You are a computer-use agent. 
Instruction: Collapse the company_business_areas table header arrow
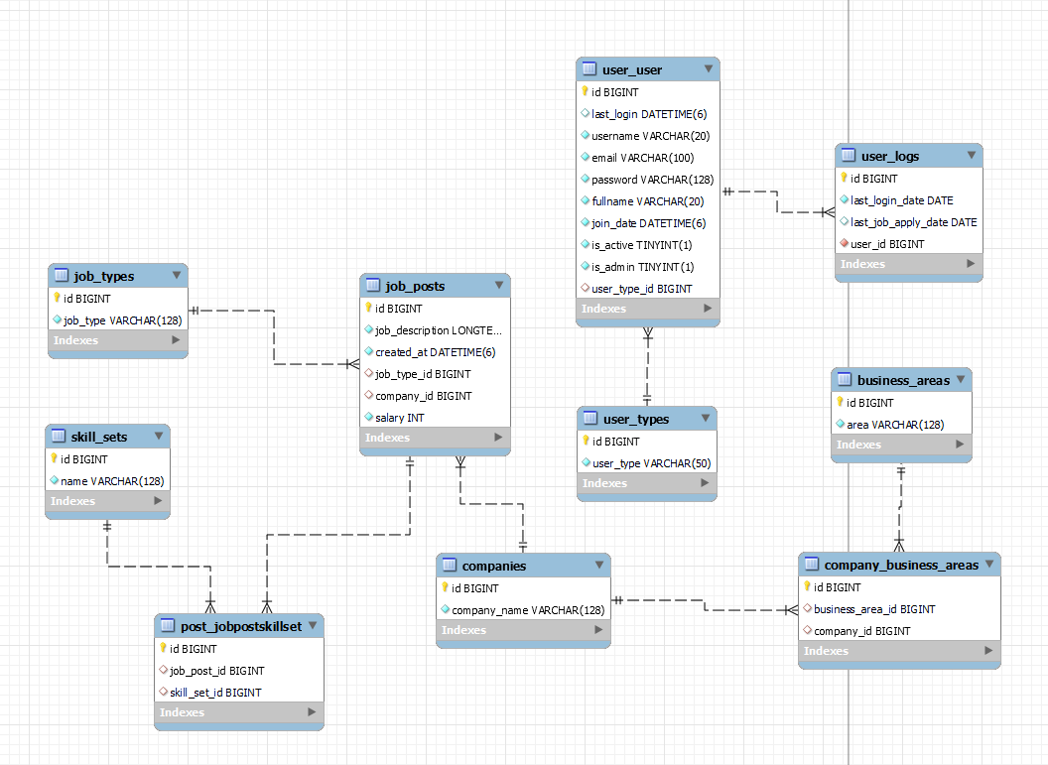(989, 564)
